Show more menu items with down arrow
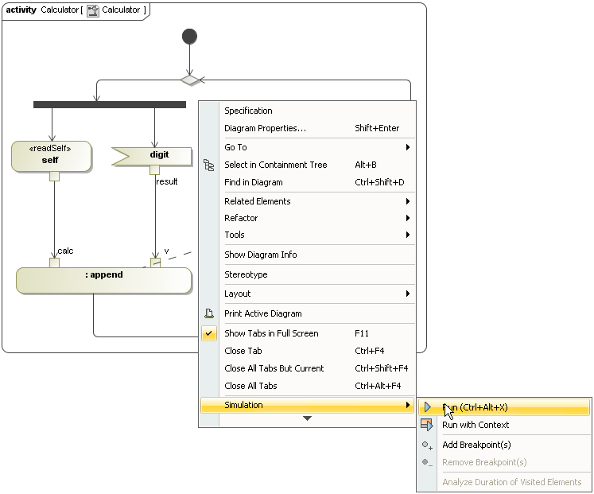594x494 pixels. coord(307,418)
